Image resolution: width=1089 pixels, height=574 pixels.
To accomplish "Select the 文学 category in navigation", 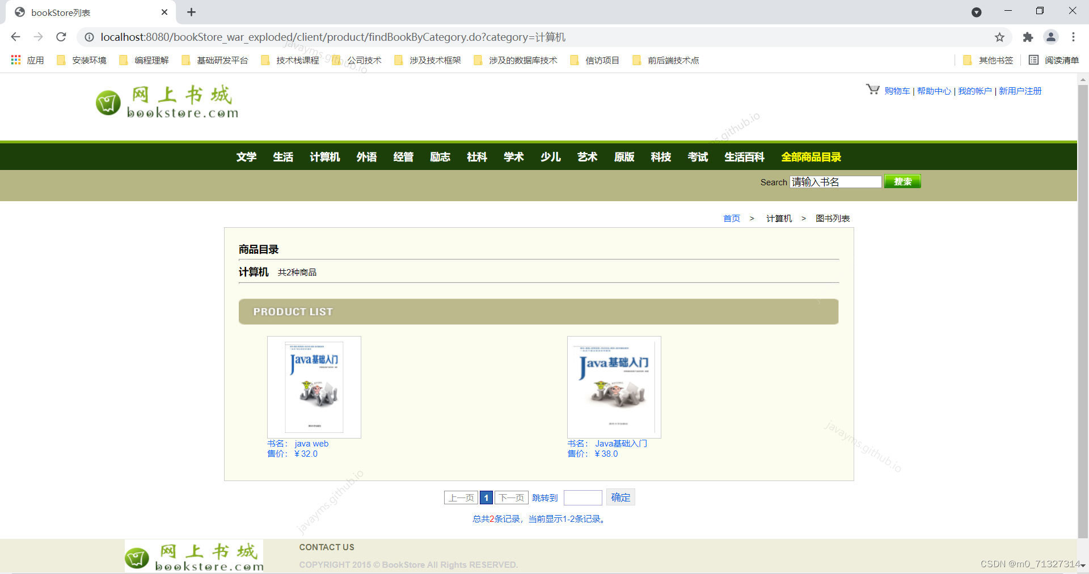I will 246,157.
